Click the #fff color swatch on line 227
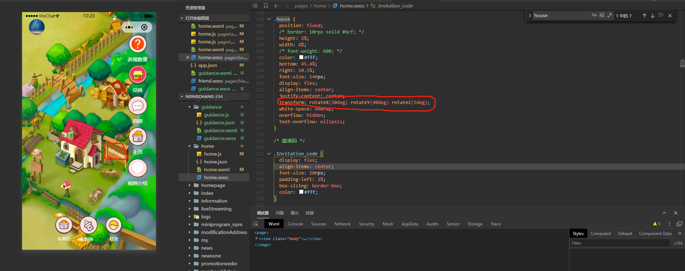Screen dimensions: 685x271 [301, 192]
